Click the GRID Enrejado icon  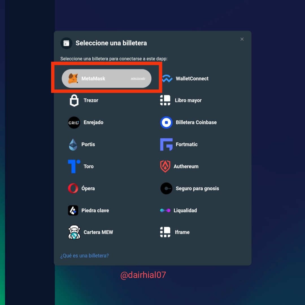74,123
